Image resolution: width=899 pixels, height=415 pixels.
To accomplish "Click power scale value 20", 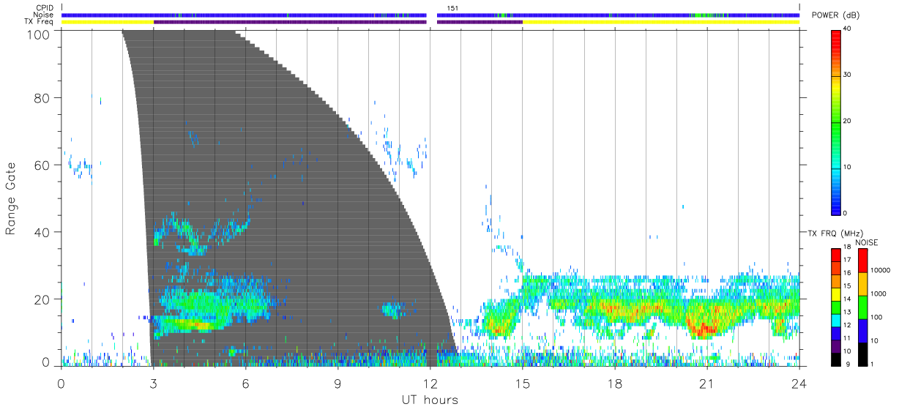I will click(848, 121).
